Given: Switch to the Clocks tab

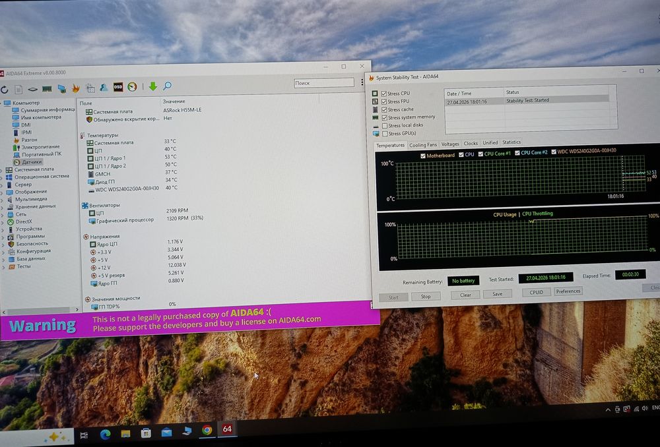Looking at the screenshot, I should tap(471, 143).
